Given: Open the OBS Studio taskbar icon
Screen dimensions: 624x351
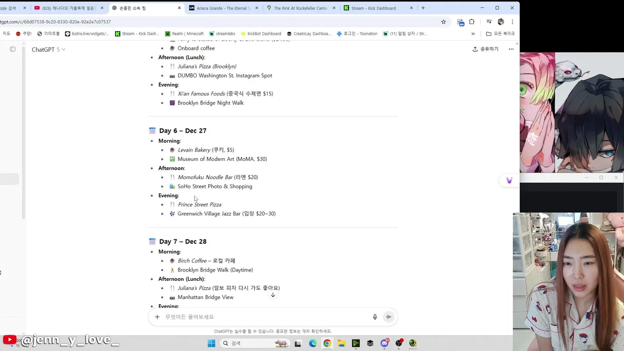Looking at the screenshot, I should [x=399, y=343].
